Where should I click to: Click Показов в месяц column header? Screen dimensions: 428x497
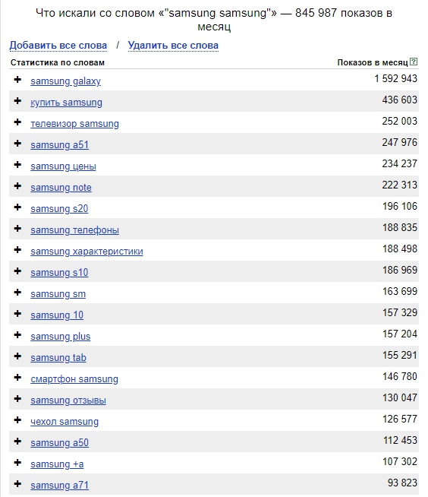point(373,62)
